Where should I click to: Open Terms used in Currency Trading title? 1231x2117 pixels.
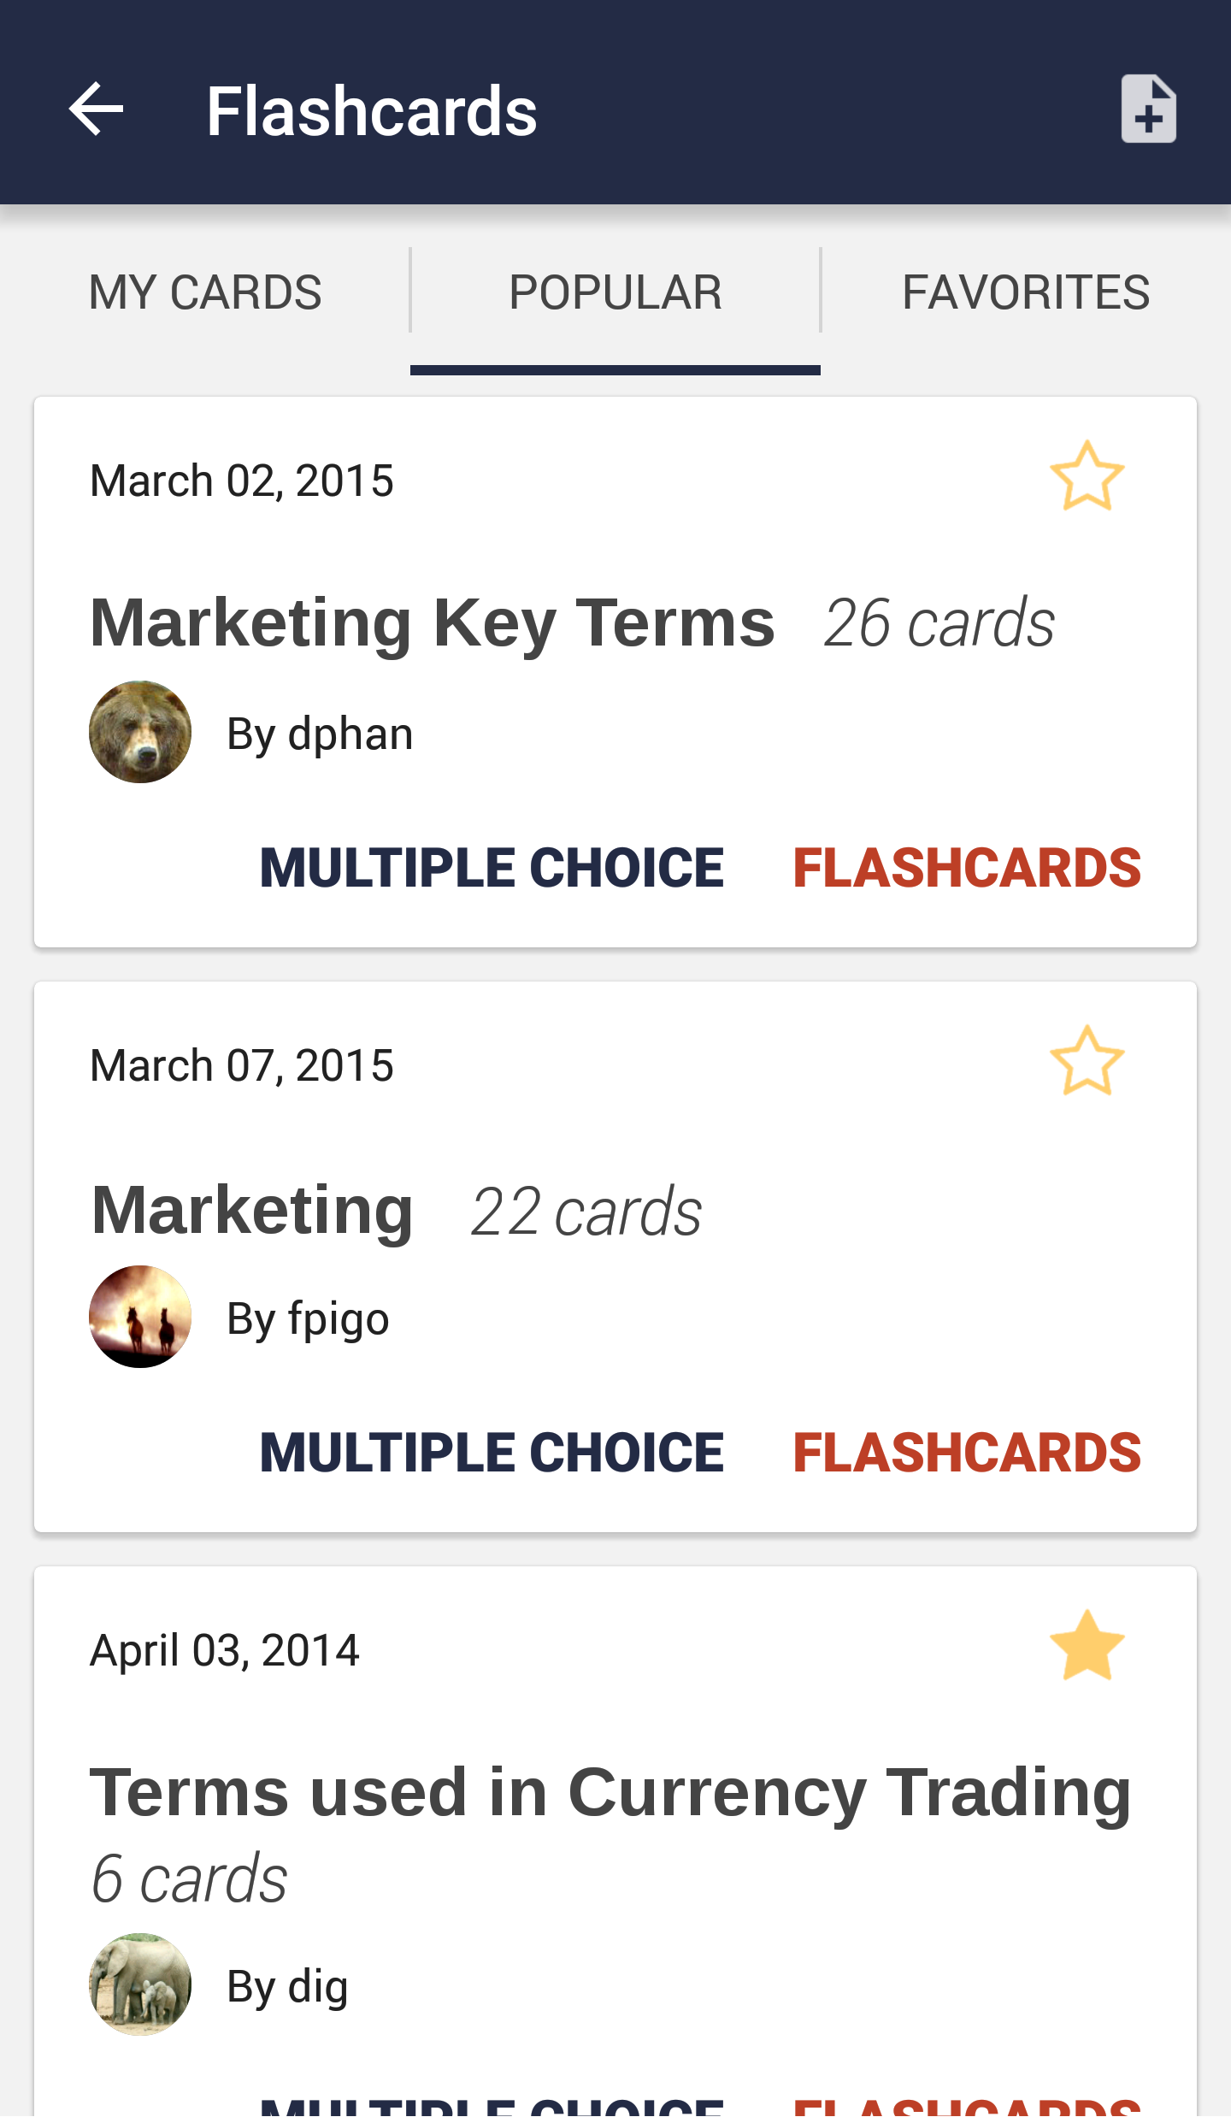click(610, 1792)
